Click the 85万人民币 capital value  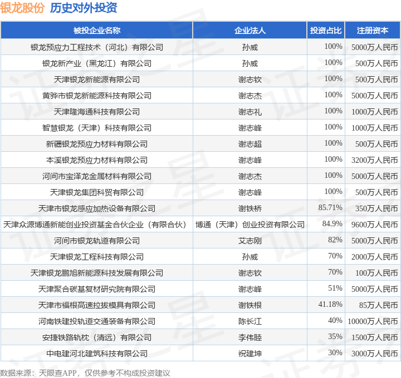tap(379, 305)
